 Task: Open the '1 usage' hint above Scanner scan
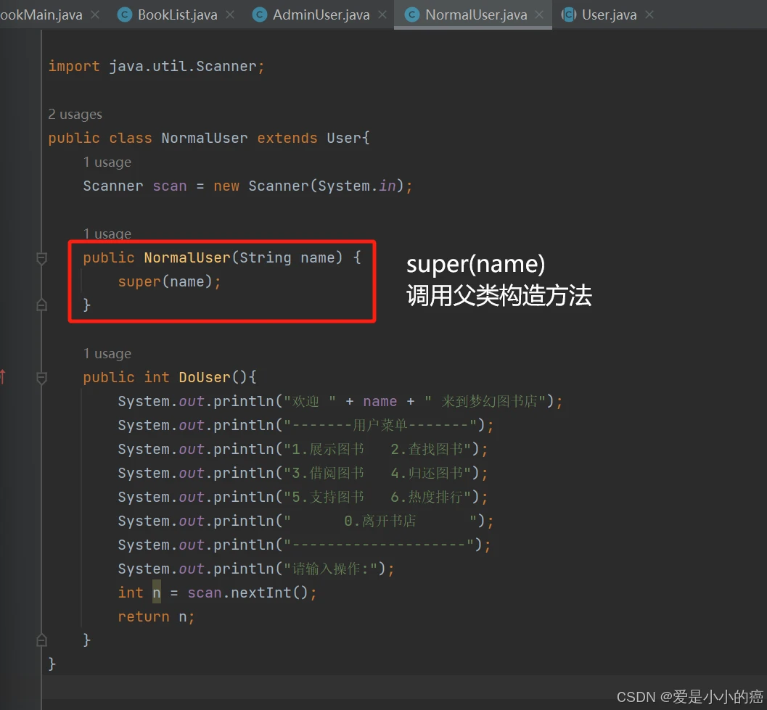pyautogui.click(x=107, y=162)
